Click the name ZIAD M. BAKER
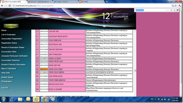183x103 pixels. (55, 89)
